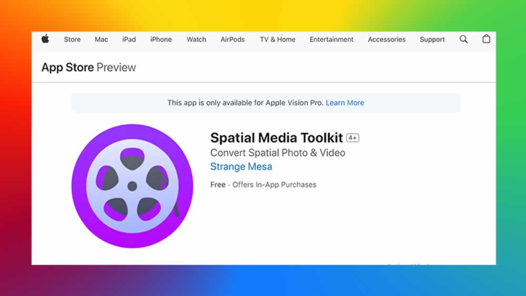The image size is (526, 296).
Task: Open the Support navigation item
Action: click(x=432, y=39)
